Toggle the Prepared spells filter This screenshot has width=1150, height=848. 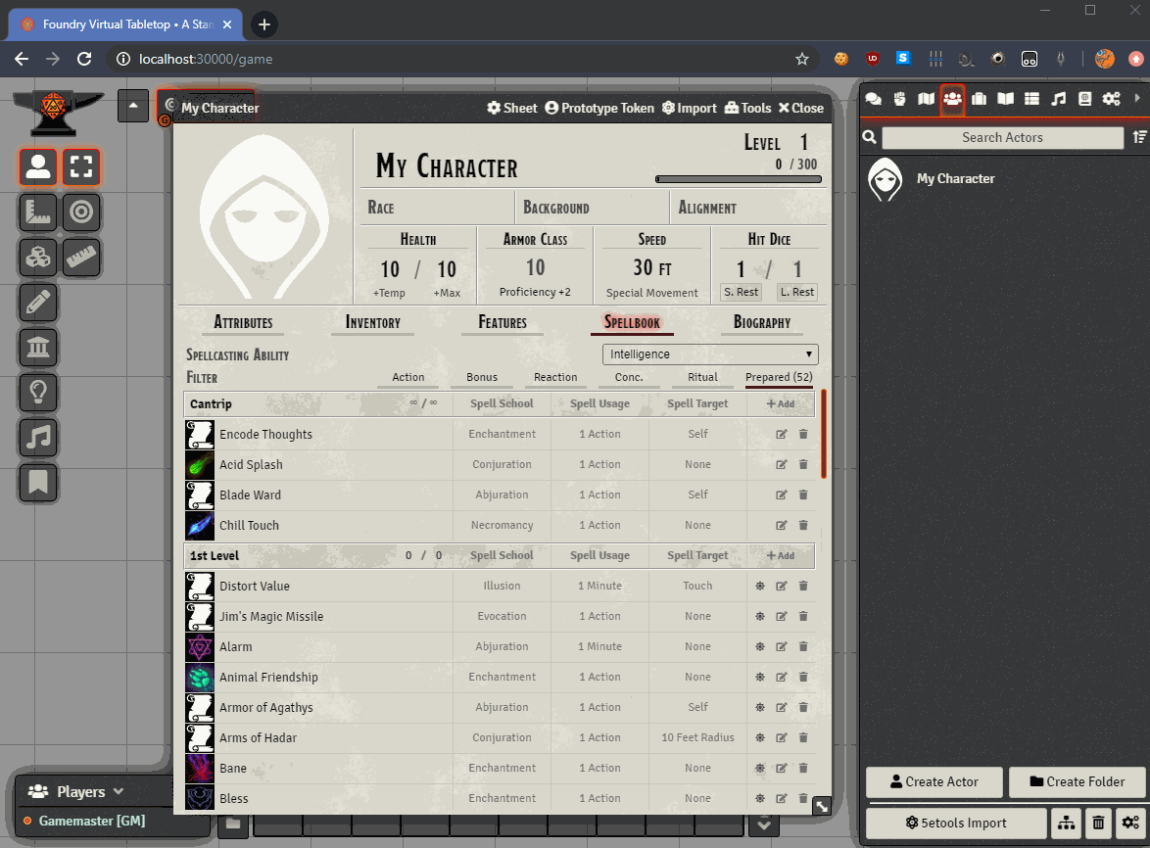coord(779,378)
